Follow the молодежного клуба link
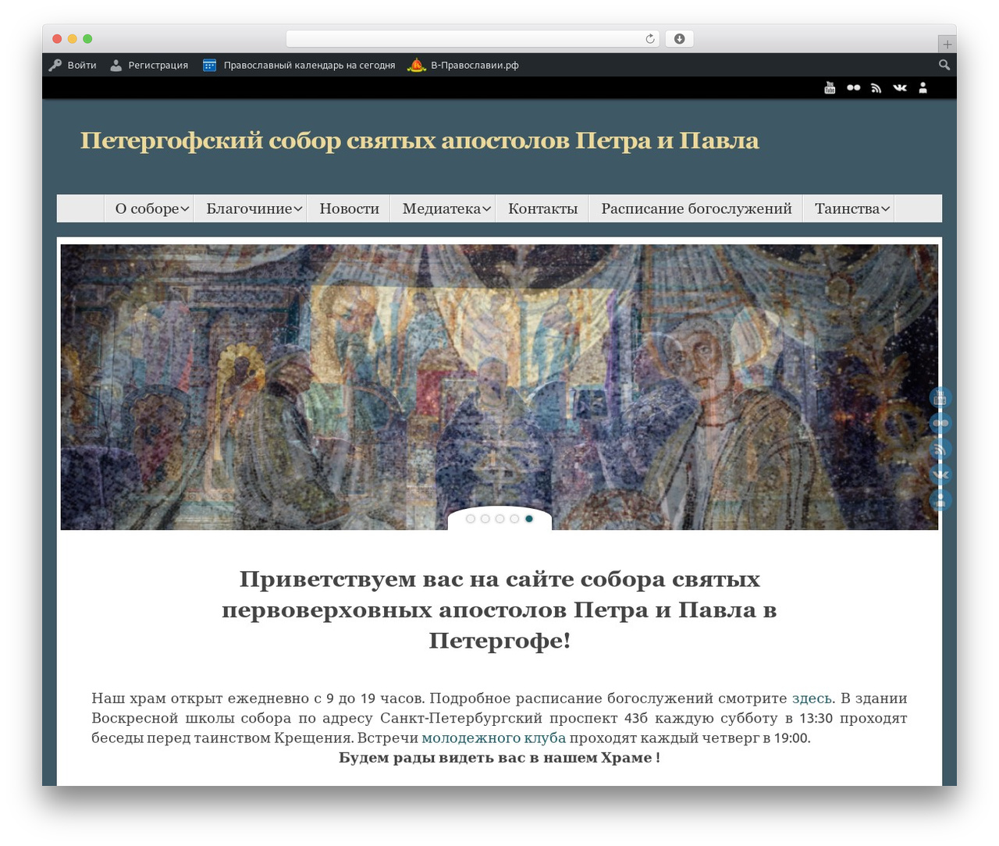999x846 pixels. (493, 738)
